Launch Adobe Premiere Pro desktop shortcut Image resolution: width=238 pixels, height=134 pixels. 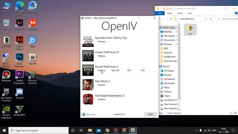(x=19, y=77)
